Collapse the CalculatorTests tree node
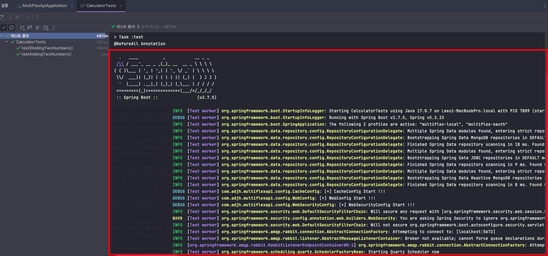 pos(7,42)
